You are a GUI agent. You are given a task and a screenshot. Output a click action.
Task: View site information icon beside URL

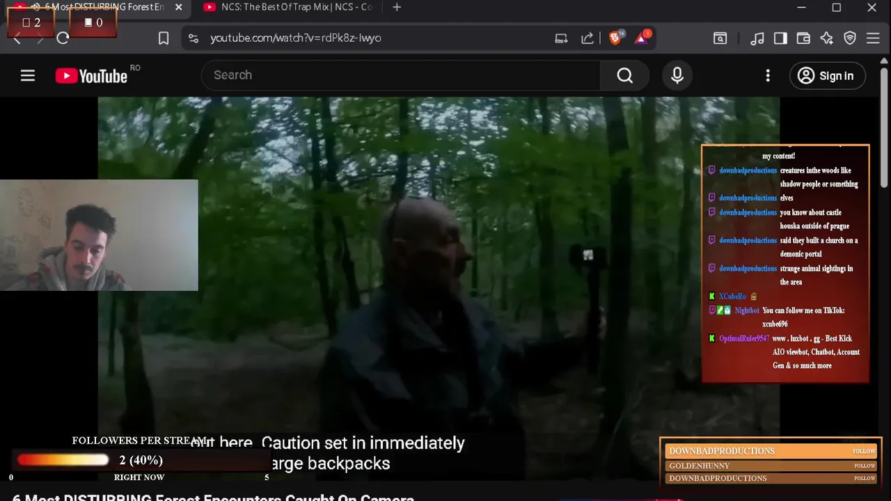tap(194, 38)
